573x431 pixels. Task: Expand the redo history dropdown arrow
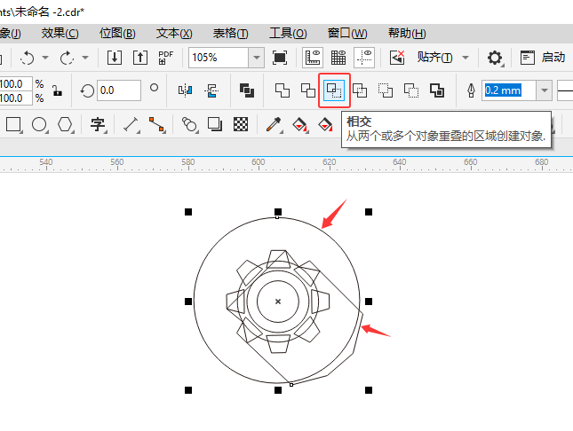point(85,58)
